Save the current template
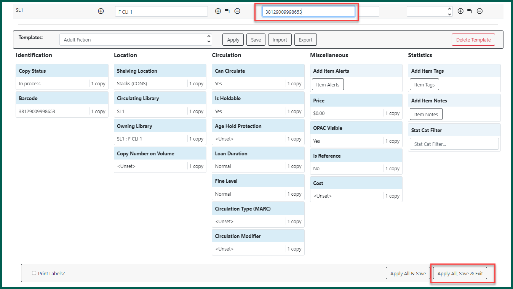513x289 pixels. coord(256,40)
